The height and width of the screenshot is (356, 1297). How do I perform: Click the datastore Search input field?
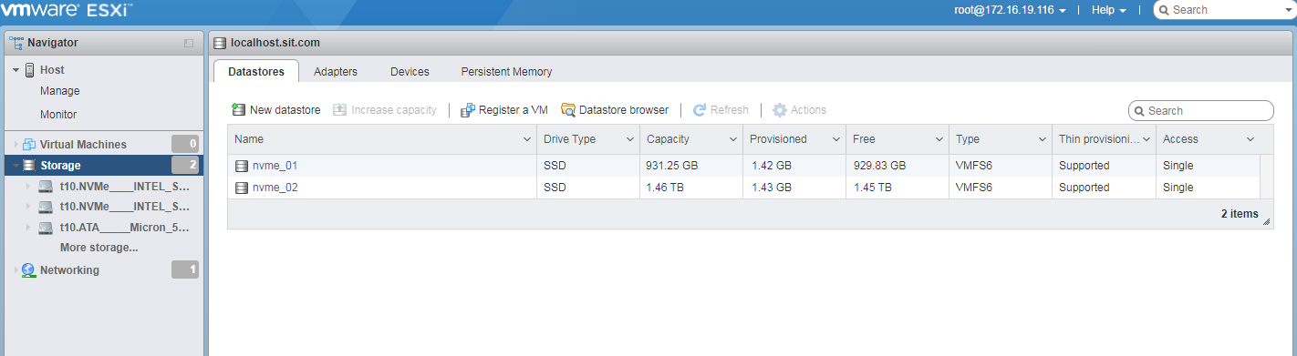click(x=1201, y=110)
